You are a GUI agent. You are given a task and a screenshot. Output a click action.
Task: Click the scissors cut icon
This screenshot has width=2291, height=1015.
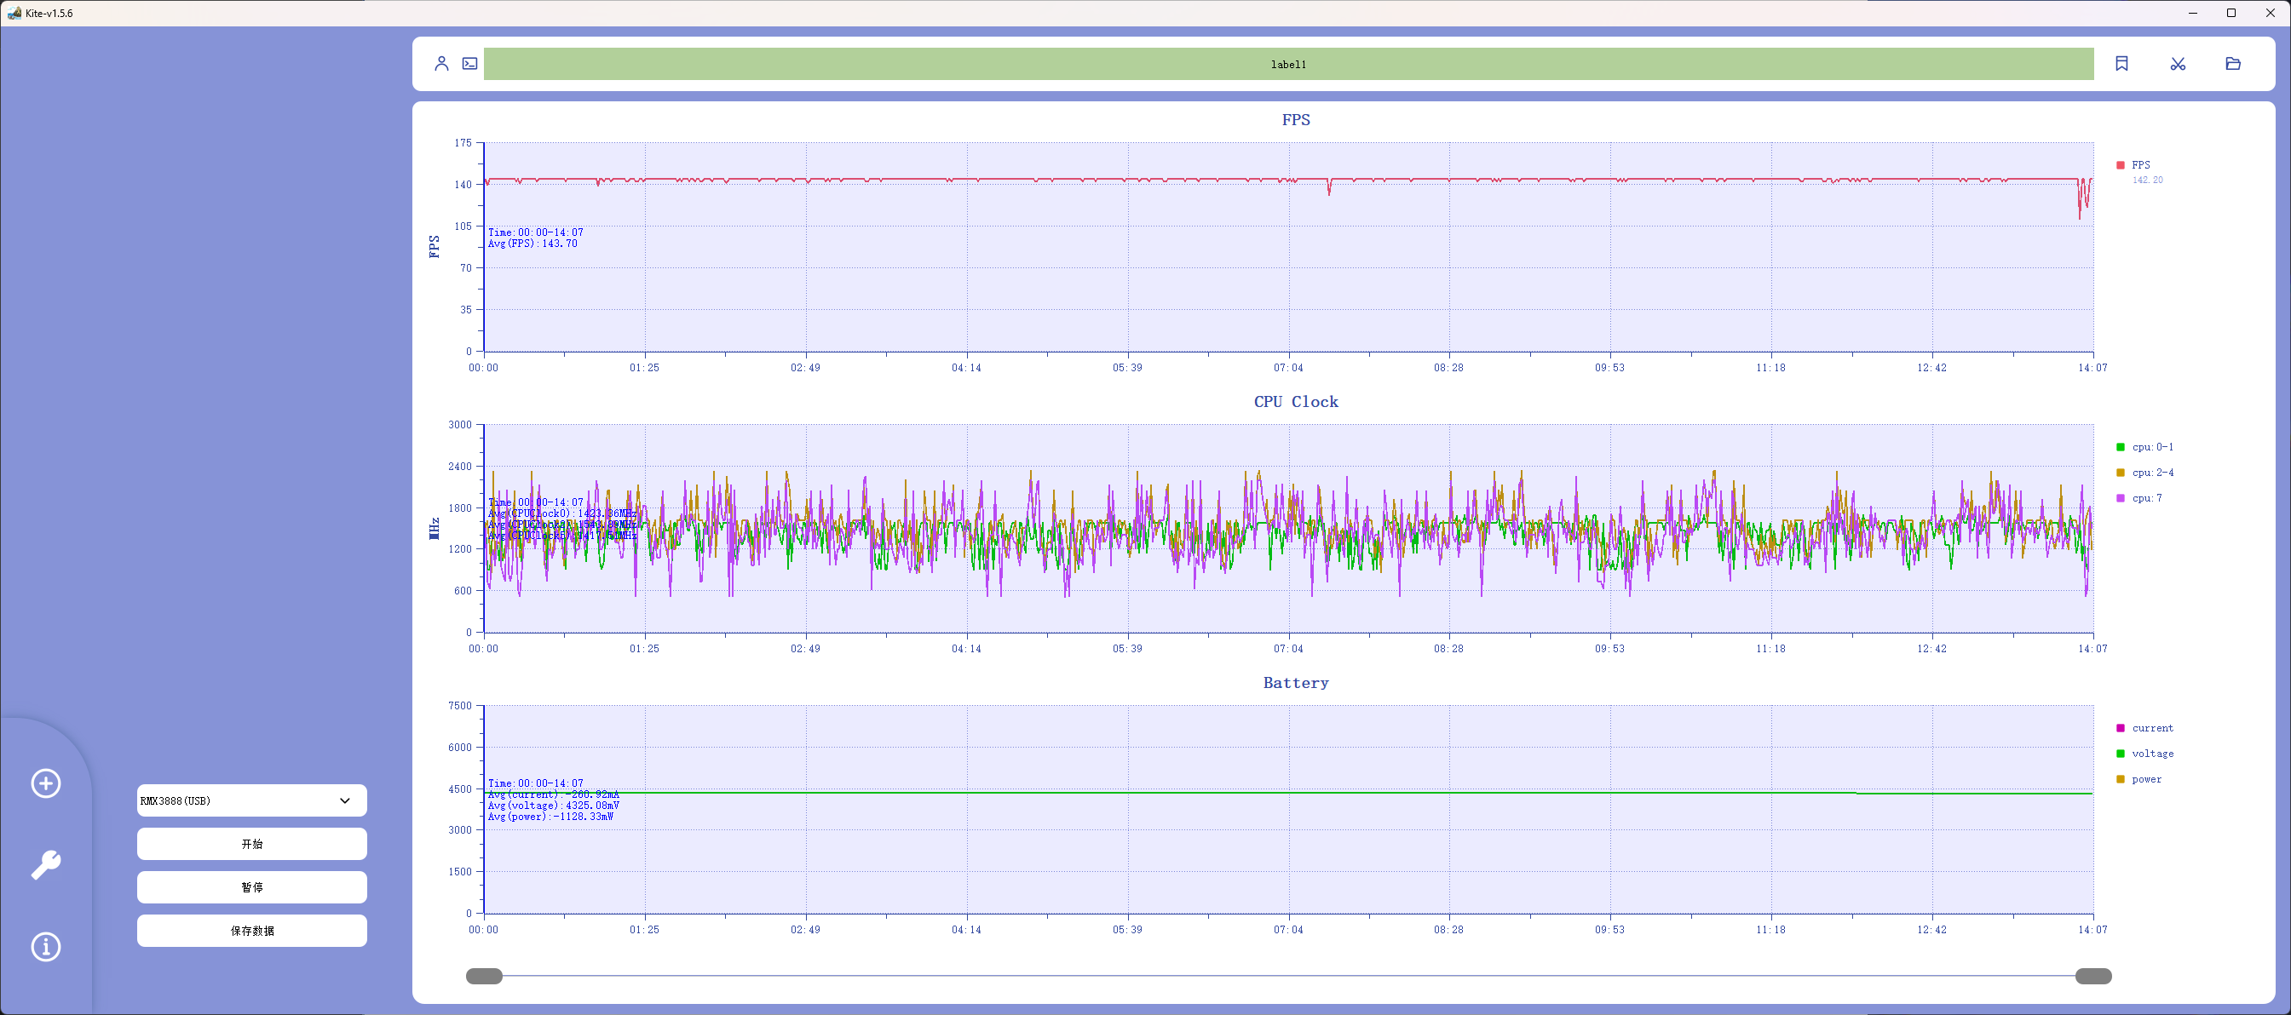(x=2177, y=63)
